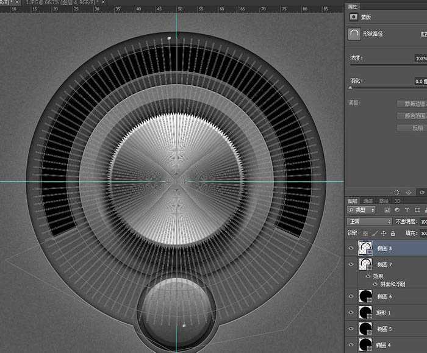427x353 pixels.
Task: Click the lock transparent pixels icon
Action: [366, 233]
